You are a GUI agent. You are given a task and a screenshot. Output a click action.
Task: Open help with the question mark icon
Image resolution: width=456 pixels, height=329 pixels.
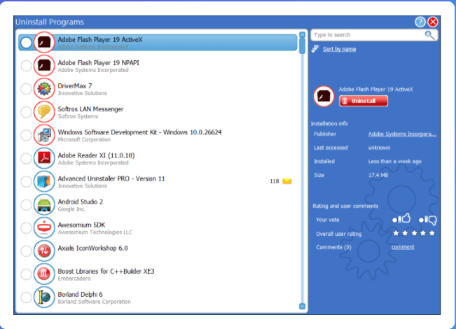[420, 22]
